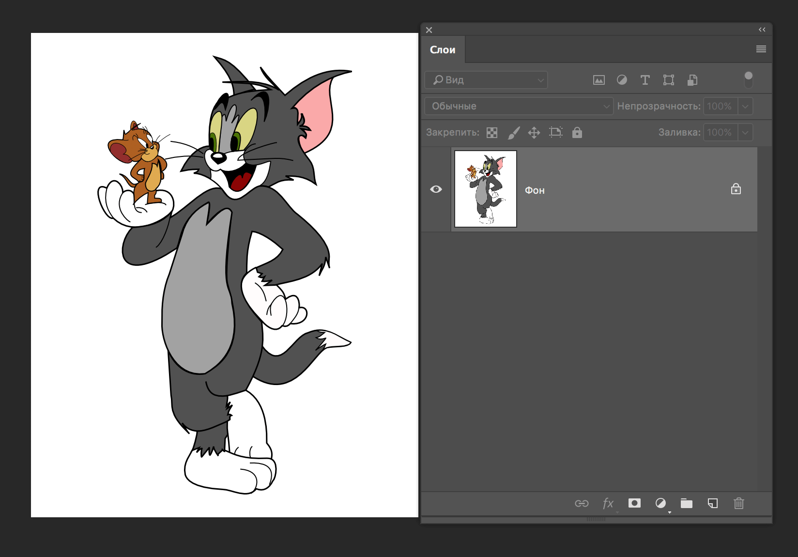The image size is (798, 557).
Task: Click the shape layer filter icon
Action: (x=668, y=80)
